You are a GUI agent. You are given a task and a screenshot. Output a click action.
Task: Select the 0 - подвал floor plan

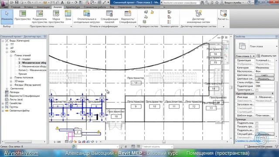click(24, 59)
